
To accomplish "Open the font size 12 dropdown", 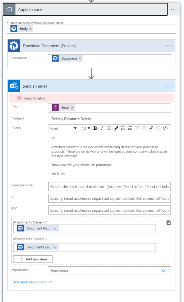I will [86, 128].
